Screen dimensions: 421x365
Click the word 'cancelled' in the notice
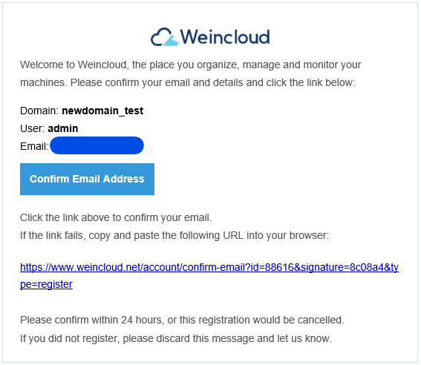point(321,320)
